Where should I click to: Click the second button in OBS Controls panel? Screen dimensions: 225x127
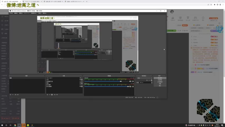pos(160,80)
